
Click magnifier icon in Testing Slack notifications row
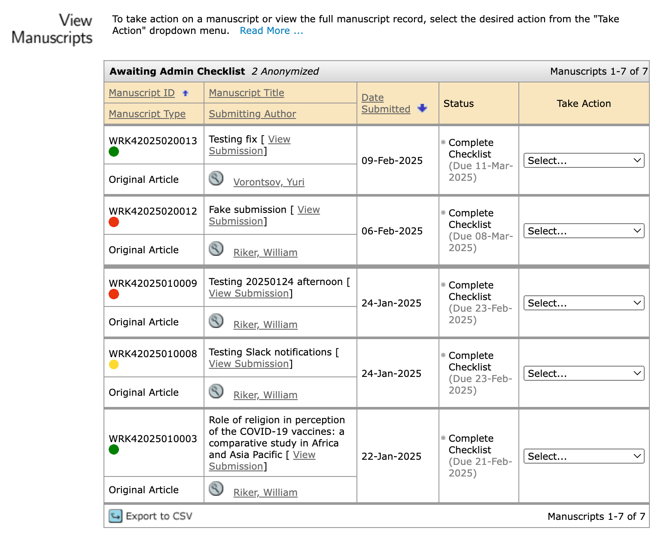click(216, 391)
